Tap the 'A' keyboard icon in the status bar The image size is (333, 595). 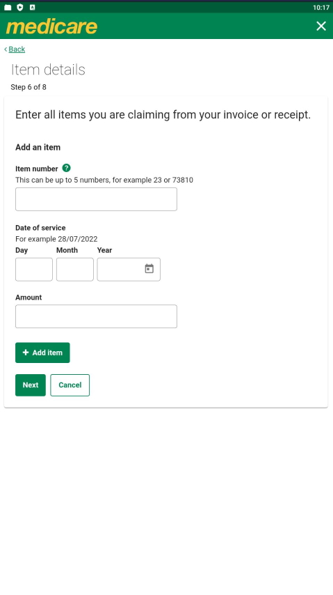32,7
